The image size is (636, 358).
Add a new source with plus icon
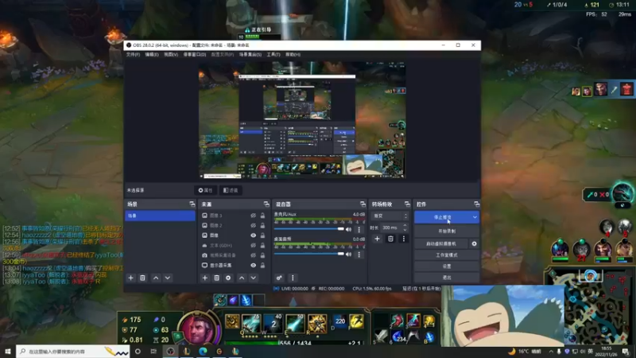(x=205, y=278)
